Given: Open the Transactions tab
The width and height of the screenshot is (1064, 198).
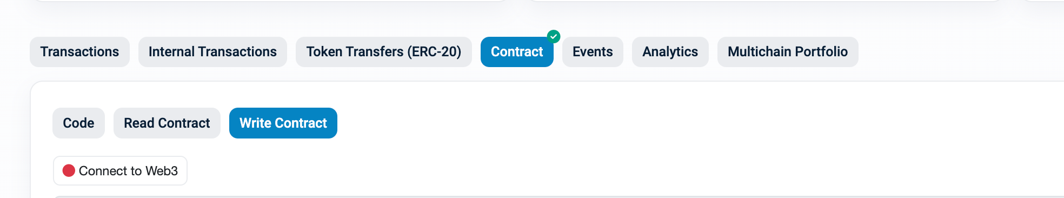Looking at the screenshot, I should (79, 52).
